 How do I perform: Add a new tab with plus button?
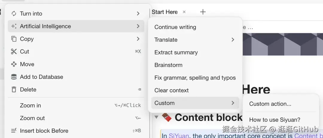pyautogui.click(x=203, y=12)
